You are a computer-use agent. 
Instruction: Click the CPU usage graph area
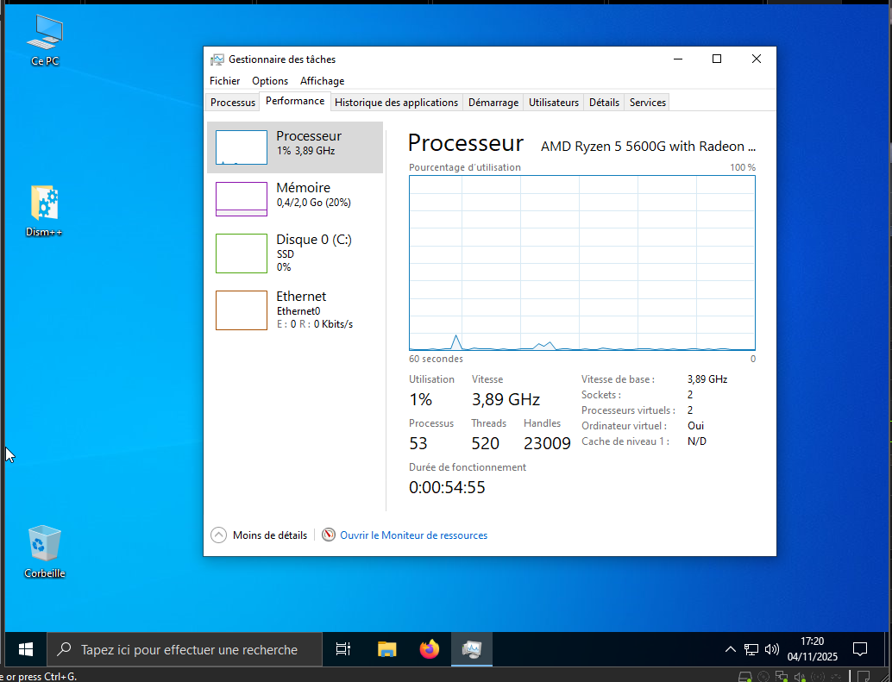click(582, 263)
